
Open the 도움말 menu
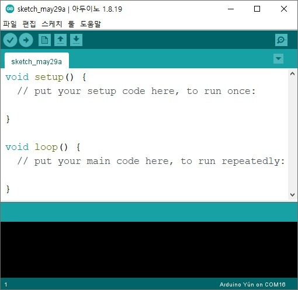91,24
